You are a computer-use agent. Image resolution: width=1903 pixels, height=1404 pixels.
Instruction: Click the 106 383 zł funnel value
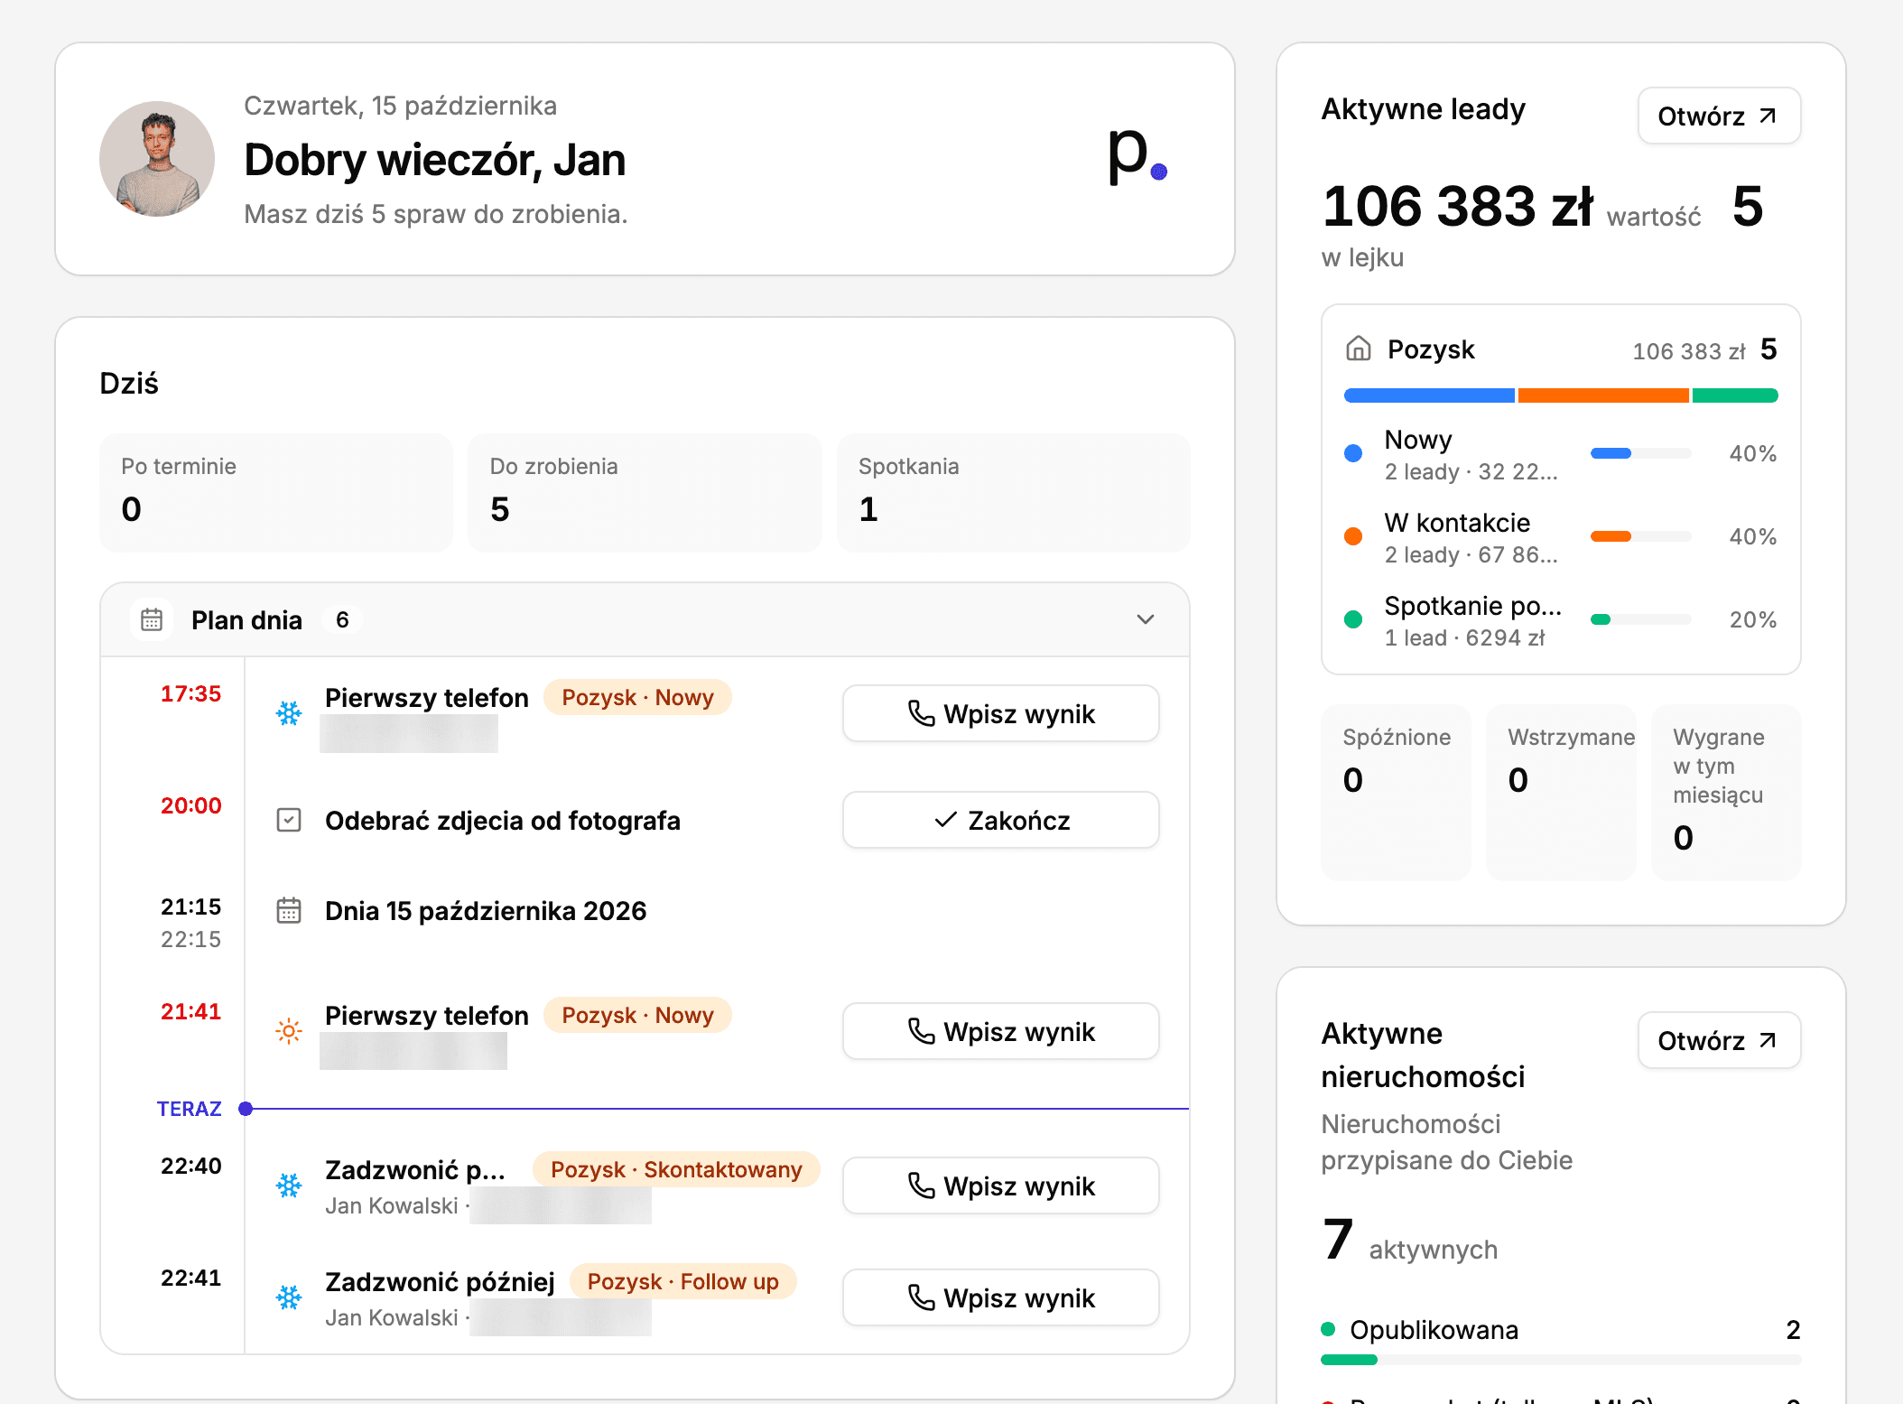(x=1458, y=206)
